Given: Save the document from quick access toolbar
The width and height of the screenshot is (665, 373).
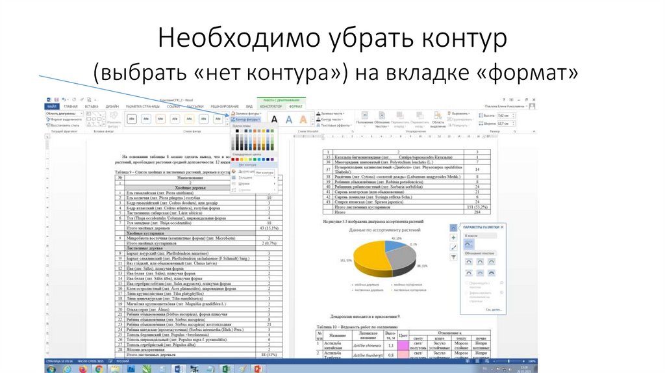Looking at the screenshot, I should click(56, 99).
